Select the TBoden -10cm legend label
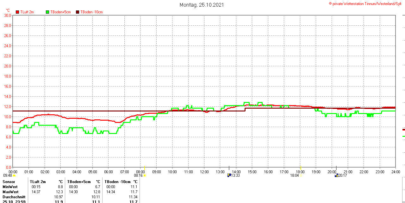405x203 pixels. pyautogui.click(x=91, y=12)
